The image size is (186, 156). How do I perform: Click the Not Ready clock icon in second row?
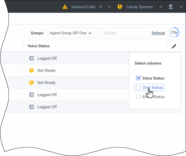pos(32,71)
